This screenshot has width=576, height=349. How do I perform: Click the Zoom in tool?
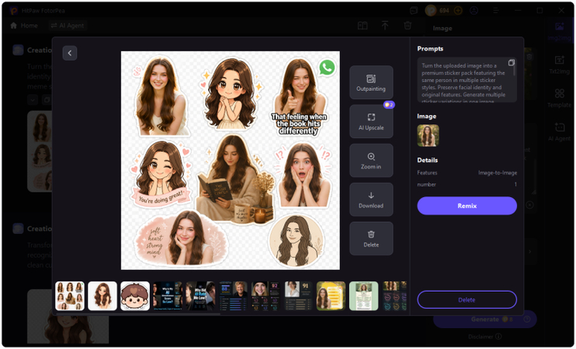coord(371,161)
